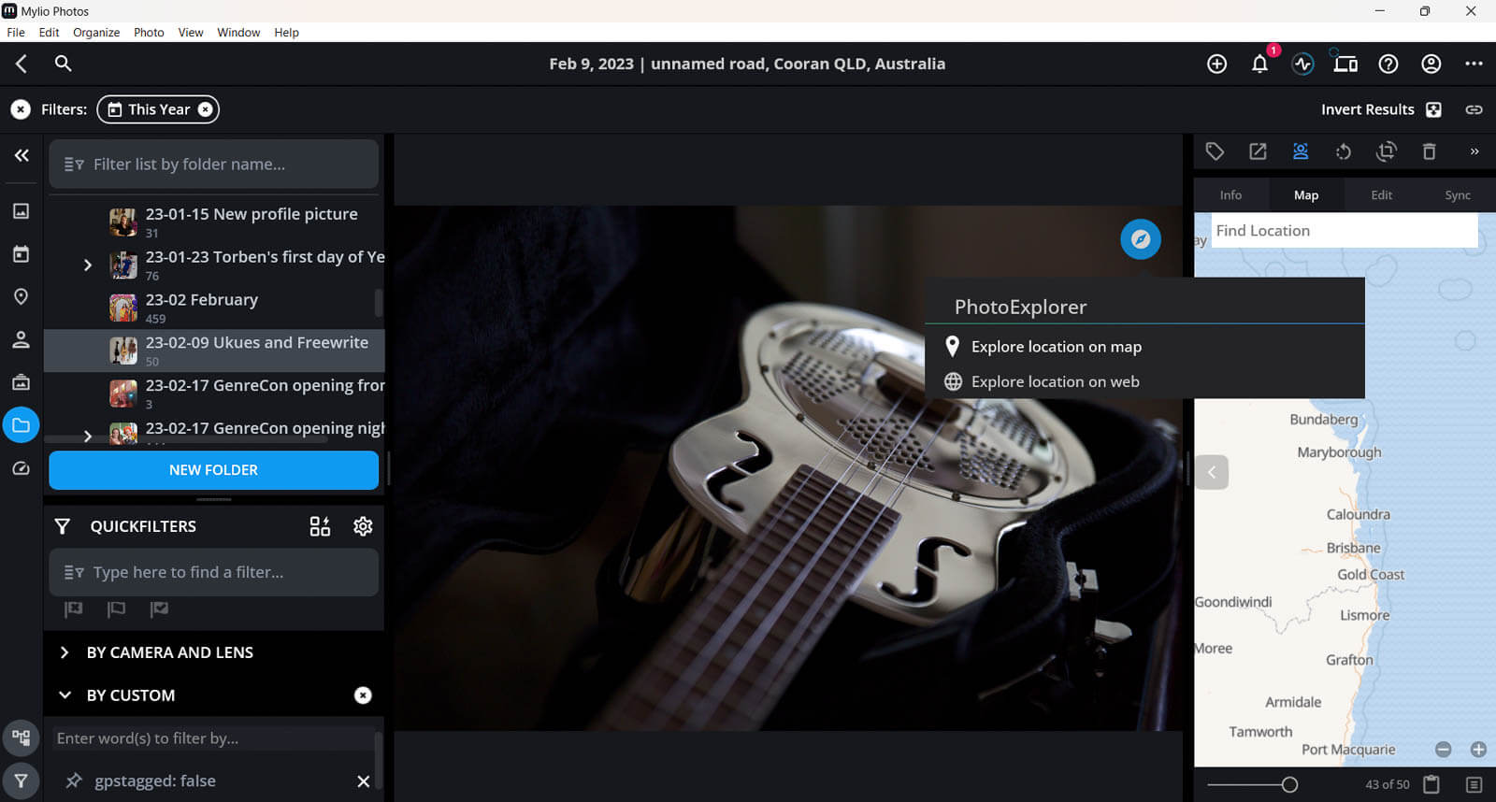Open the tag keywords icon

click(x=1215, y=151)
